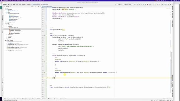The height and width of the screenshot is (101, 180).
Task: Click the lightbulb intention icon in gutter
Action: pos(48,78)
